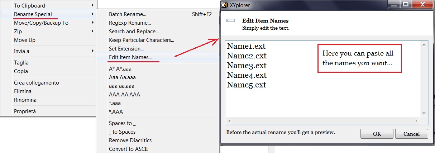Select Remove Diacritics option
This screenshot has height=153, width=435.
point(130,140)
